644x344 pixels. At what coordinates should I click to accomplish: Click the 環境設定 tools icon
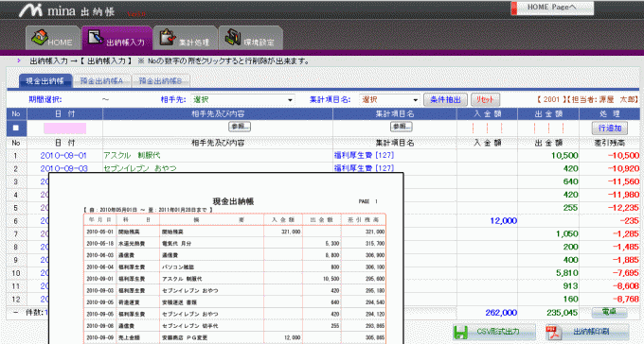tap(232, 37)
